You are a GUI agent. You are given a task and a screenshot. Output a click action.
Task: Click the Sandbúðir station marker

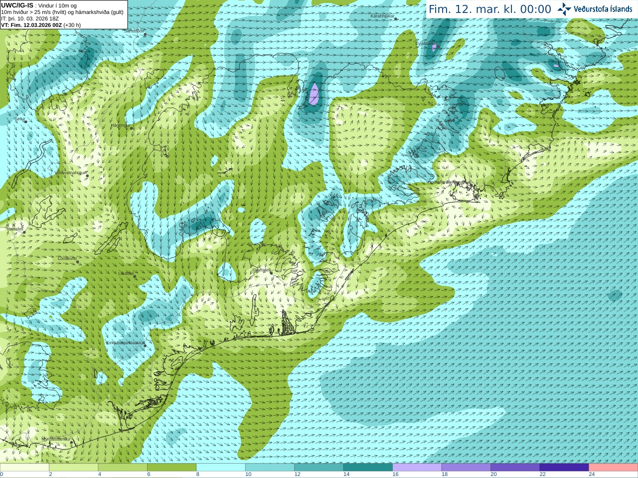coord(145,34)
